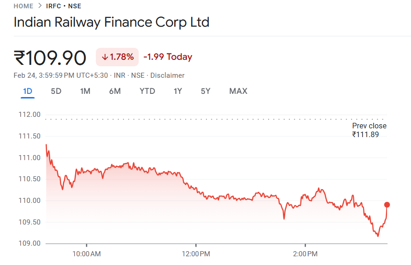The image size is (411, 265).
Task: Click the ₹109.90 current price
Action: click(50, 58)
